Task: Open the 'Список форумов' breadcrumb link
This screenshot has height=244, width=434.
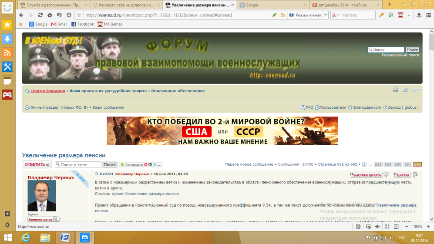Action: point(47,91)
